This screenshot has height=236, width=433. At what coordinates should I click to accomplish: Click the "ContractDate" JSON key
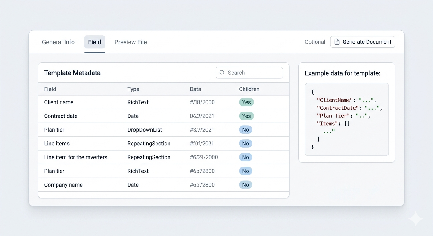(x=338, y=108)
